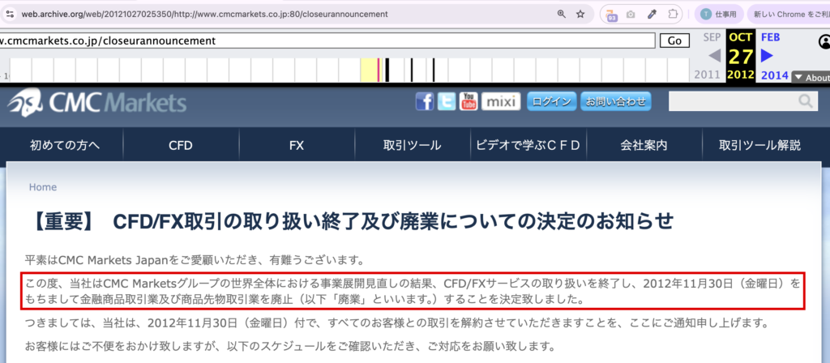
Task: Click the CMC Markets logo
Action: [97, 103]
